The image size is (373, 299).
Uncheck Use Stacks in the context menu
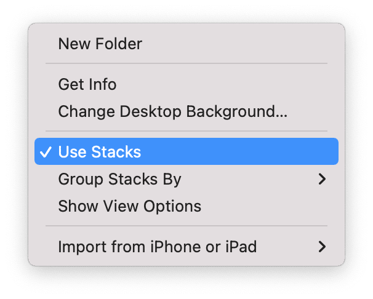100,152
